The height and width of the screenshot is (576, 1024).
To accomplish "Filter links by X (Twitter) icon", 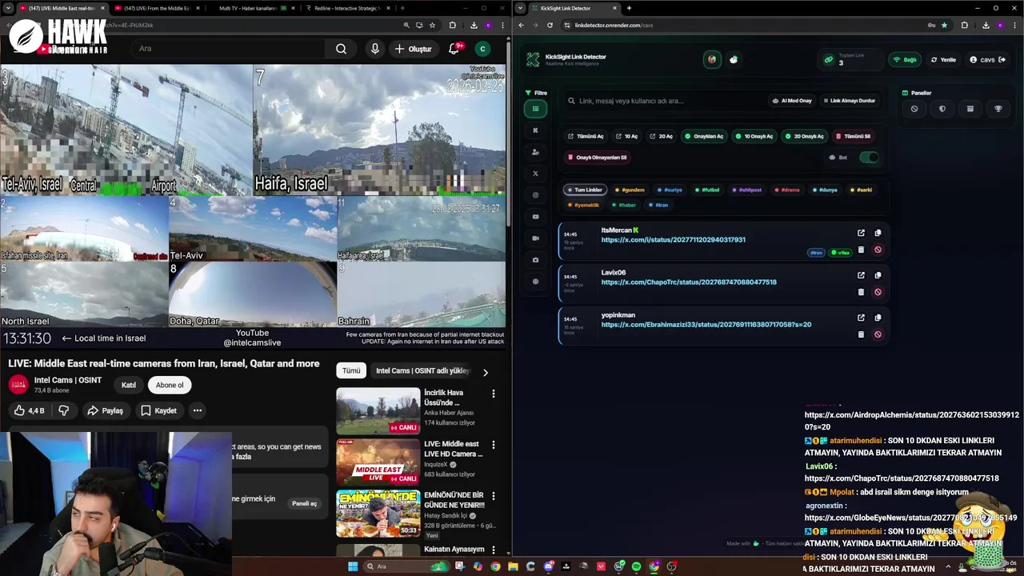I will tap(535, 174).
